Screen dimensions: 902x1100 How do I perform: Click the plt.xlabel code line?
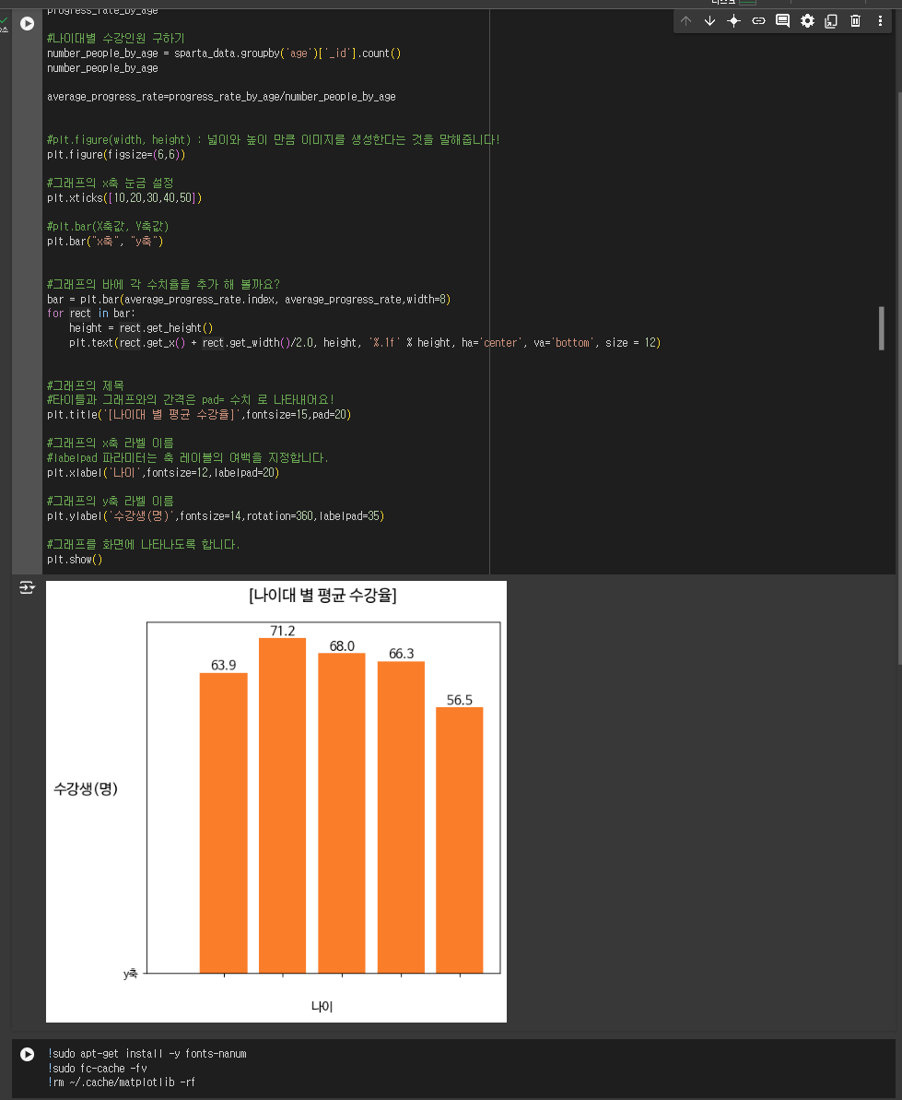pyautogui.click(x=163, y=473)
